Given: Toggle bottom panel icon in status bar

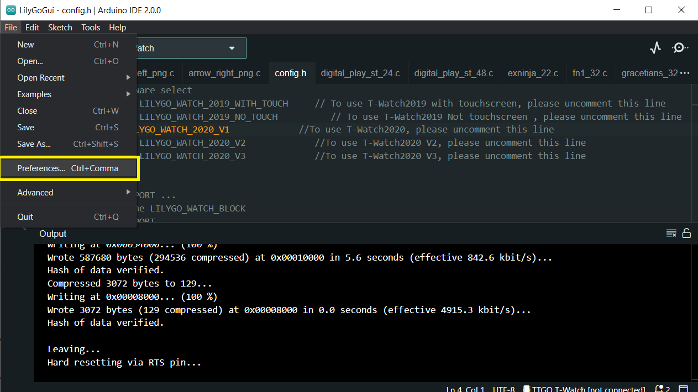Looking at the screenshot, I should click(684, 389).
